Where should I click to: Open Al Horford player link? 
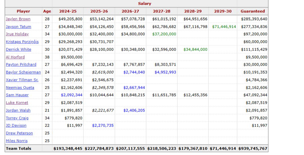tap(15, 57)
